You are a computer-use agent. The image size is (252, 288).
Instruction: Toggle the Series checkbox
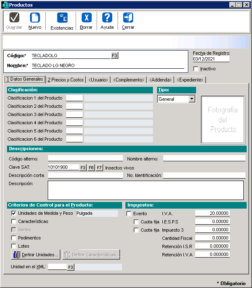click(14, 230)
